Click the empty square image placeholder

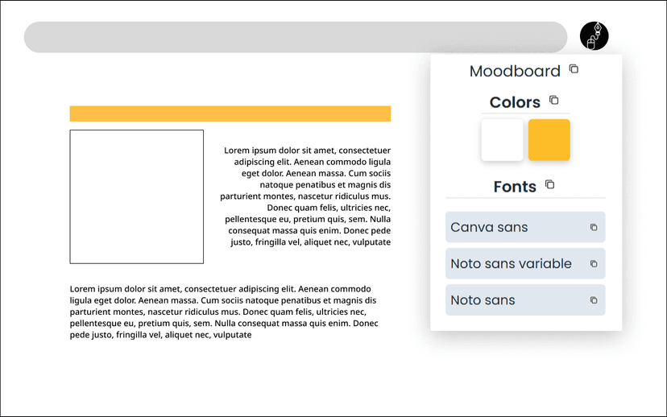click(x=137, y=196)
